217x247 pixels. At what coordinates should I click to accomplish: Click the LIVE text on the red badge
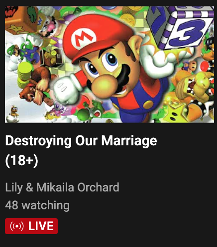(x=41, y=226)
